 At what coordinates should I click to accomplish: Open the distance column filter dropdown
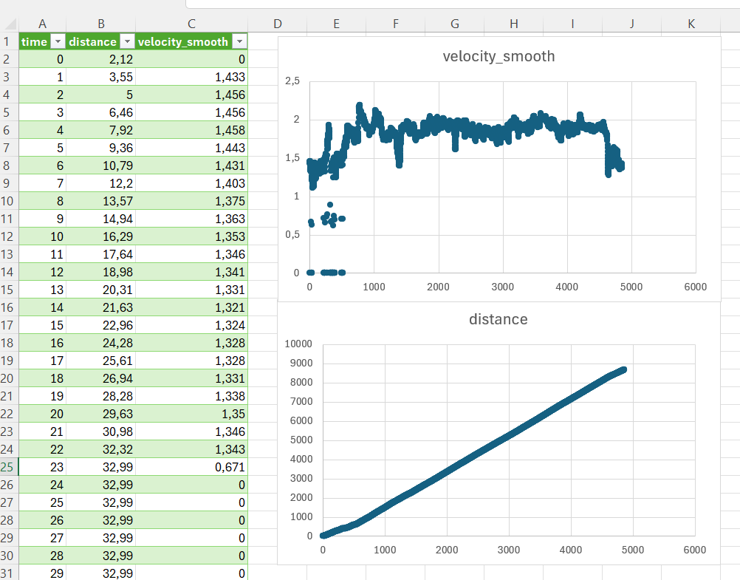click(127, 42)
